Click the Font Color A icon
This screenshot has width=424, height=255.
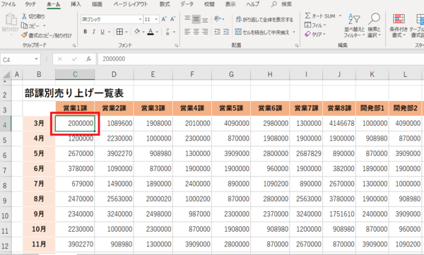pos(151,32)
